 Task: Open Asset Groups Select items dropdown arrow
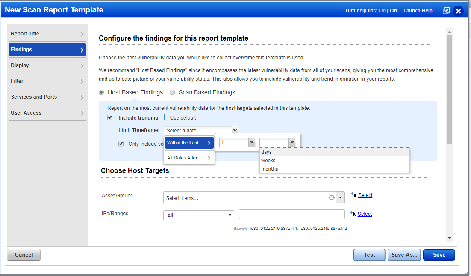340,198
